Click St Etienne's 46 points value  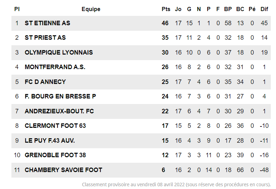[165, 23]
